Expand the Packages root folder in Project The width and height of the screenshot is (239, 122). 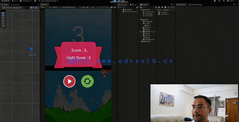click(x=140, y=41)
